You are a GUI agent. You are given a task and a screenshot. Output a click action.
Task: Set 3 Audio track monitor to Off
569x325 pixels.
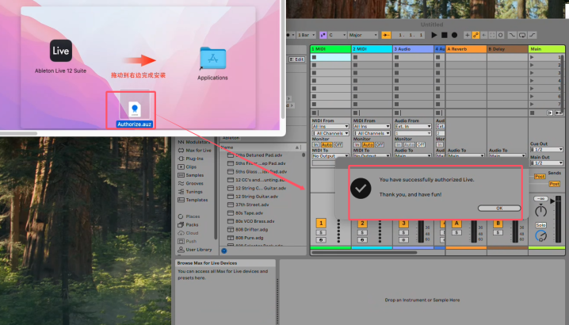click(x=421, y=144)
